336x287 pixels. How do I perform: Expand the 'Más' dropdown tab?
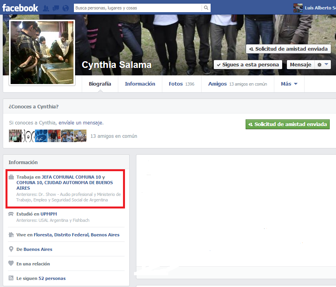point(289,84)
